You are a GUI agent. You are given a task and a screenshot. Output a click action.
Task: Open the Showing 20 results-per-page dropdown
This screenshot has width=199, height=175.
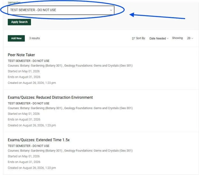click(x=190, y=38)
